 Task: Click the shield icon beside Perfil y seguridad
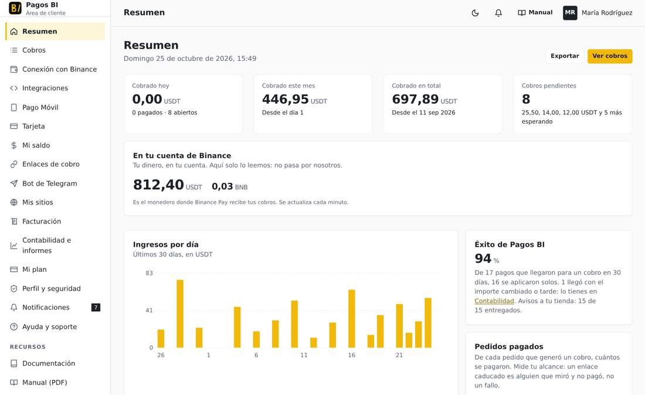tap(14, 288)
